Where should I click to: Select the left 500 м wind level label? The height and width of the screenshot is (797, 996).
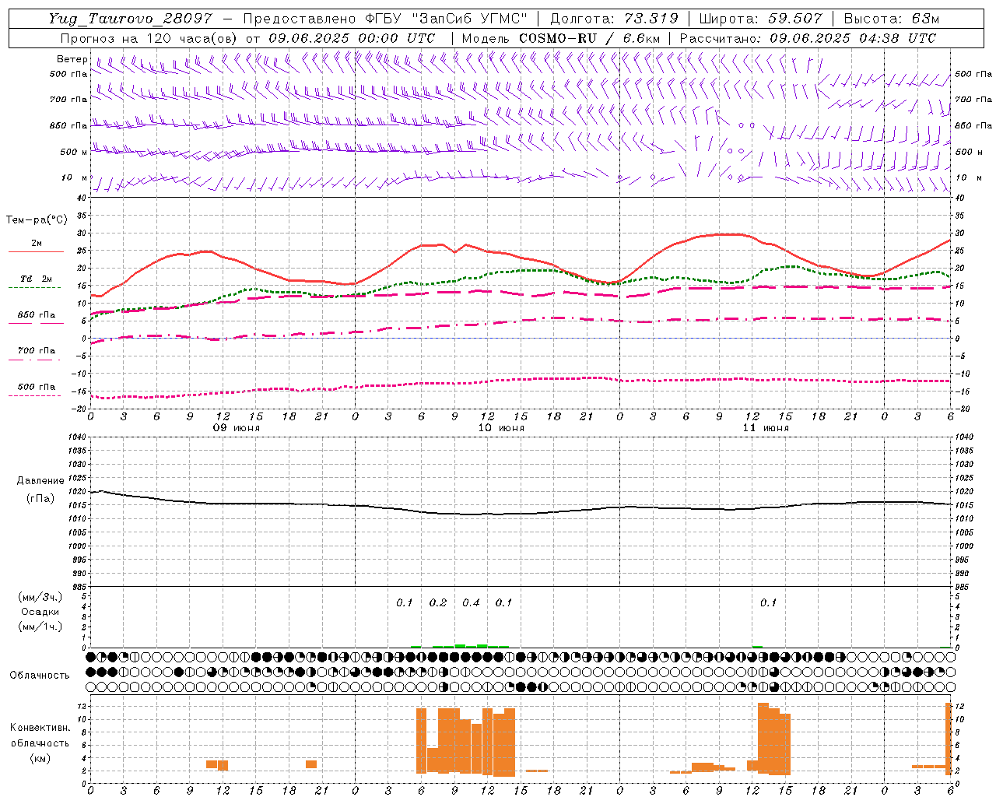pyautogui.click(x=74, y=152)
